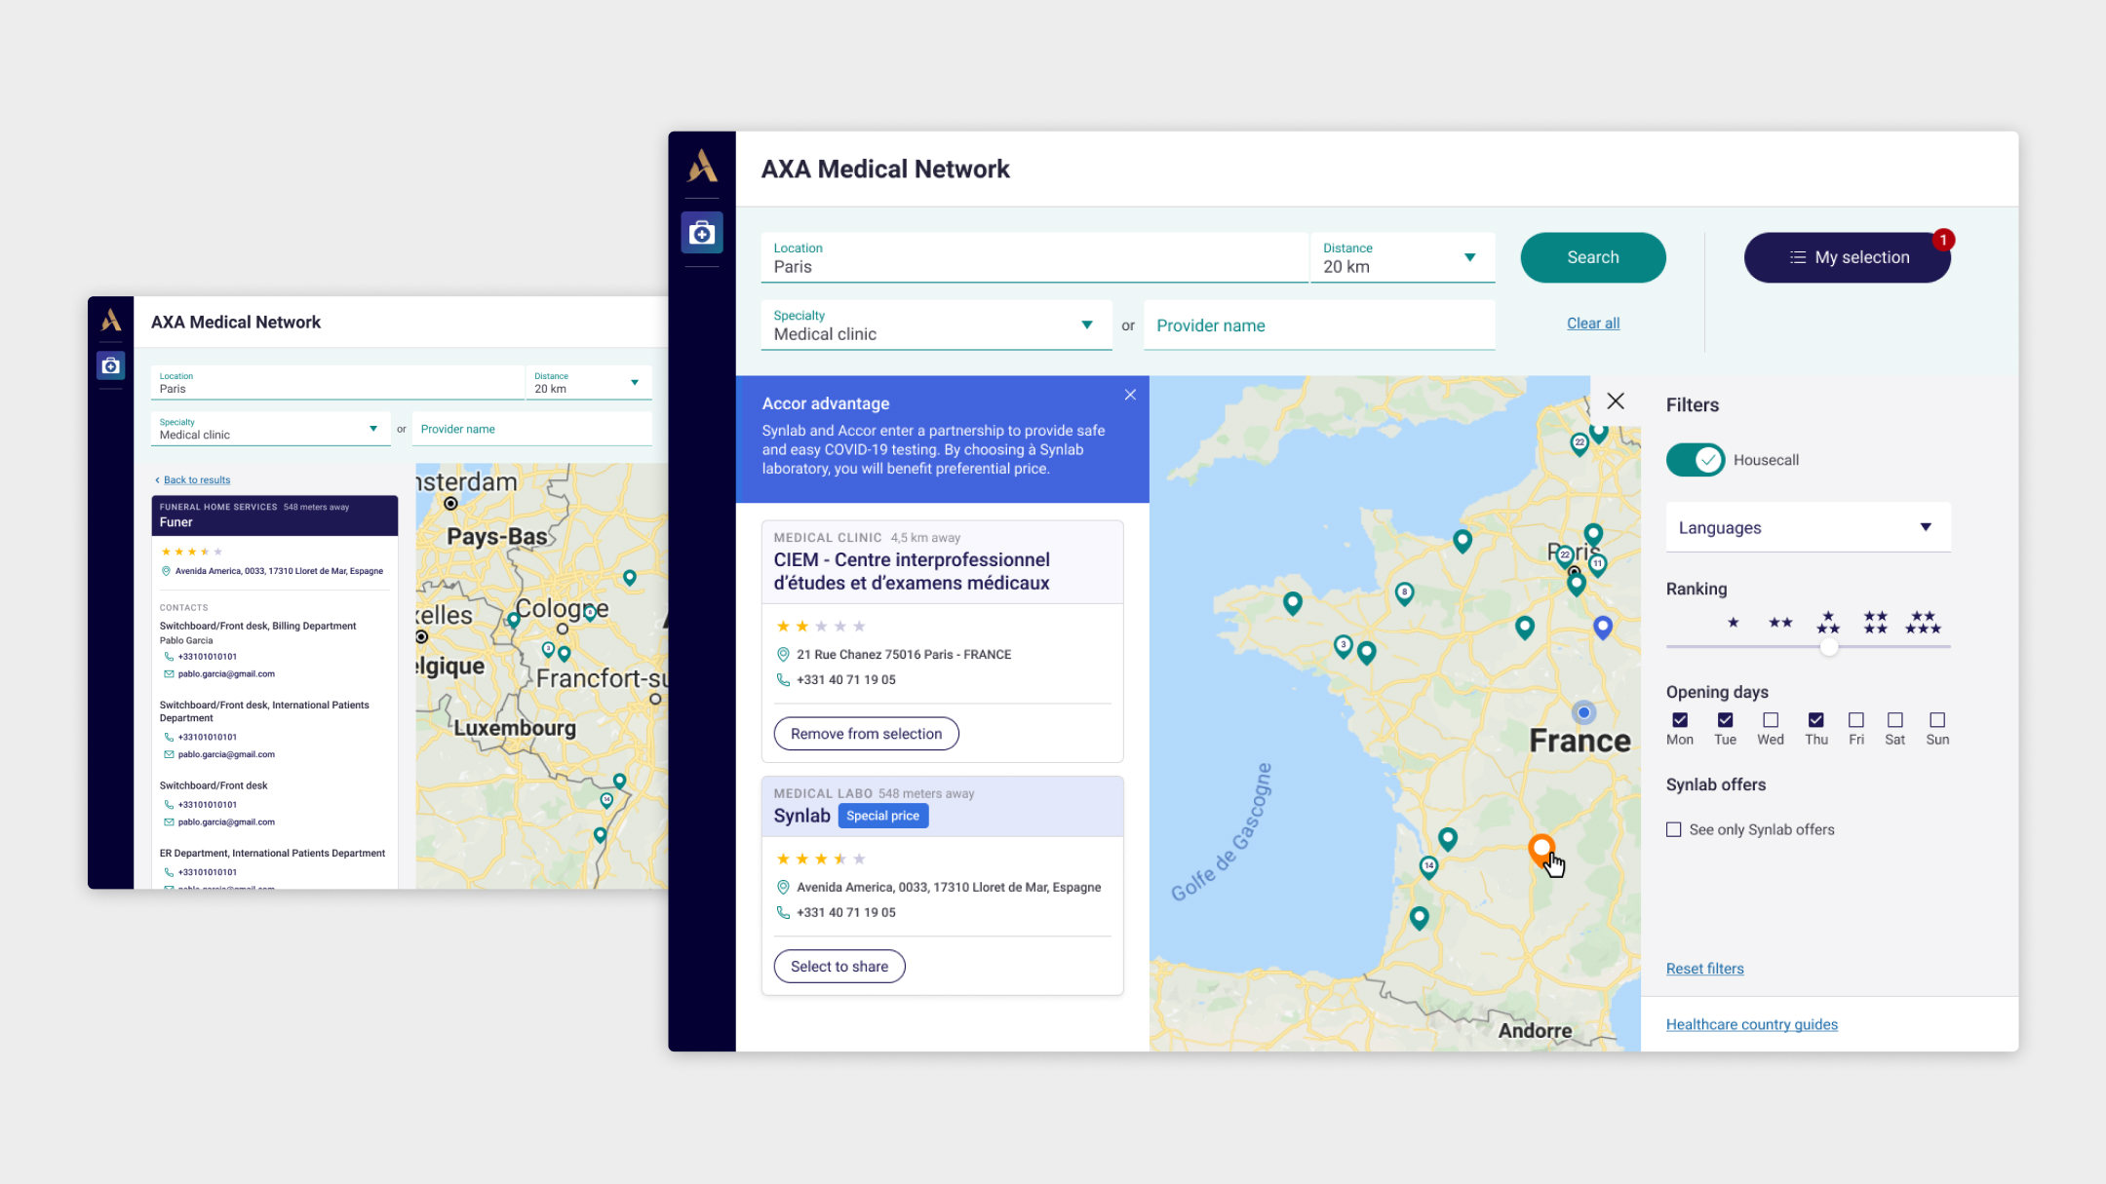Select the map pin numbered 8
The image size is (2106, 1184).
click(x=1404, y=593)
